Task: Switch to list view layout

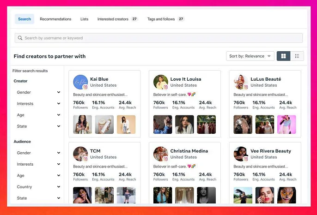Action: (x=297, y=56)
